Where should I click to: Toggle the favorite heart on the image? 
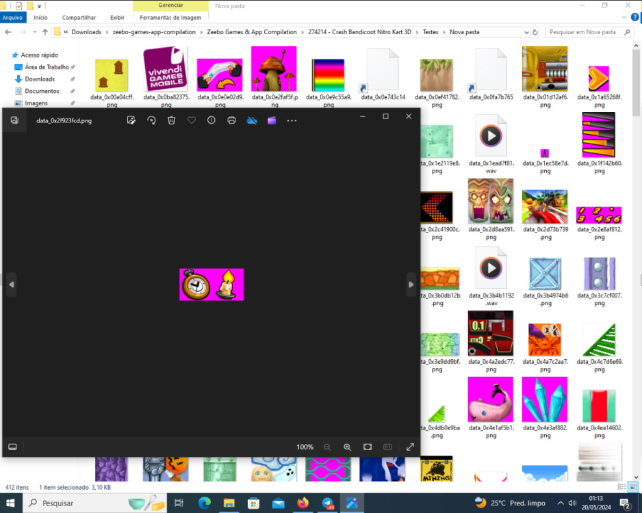(x=190, y=120)
